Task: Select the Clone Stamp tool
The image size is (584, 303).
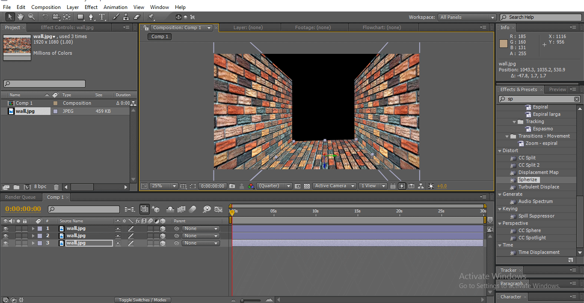Action: [x=126, y=17]
